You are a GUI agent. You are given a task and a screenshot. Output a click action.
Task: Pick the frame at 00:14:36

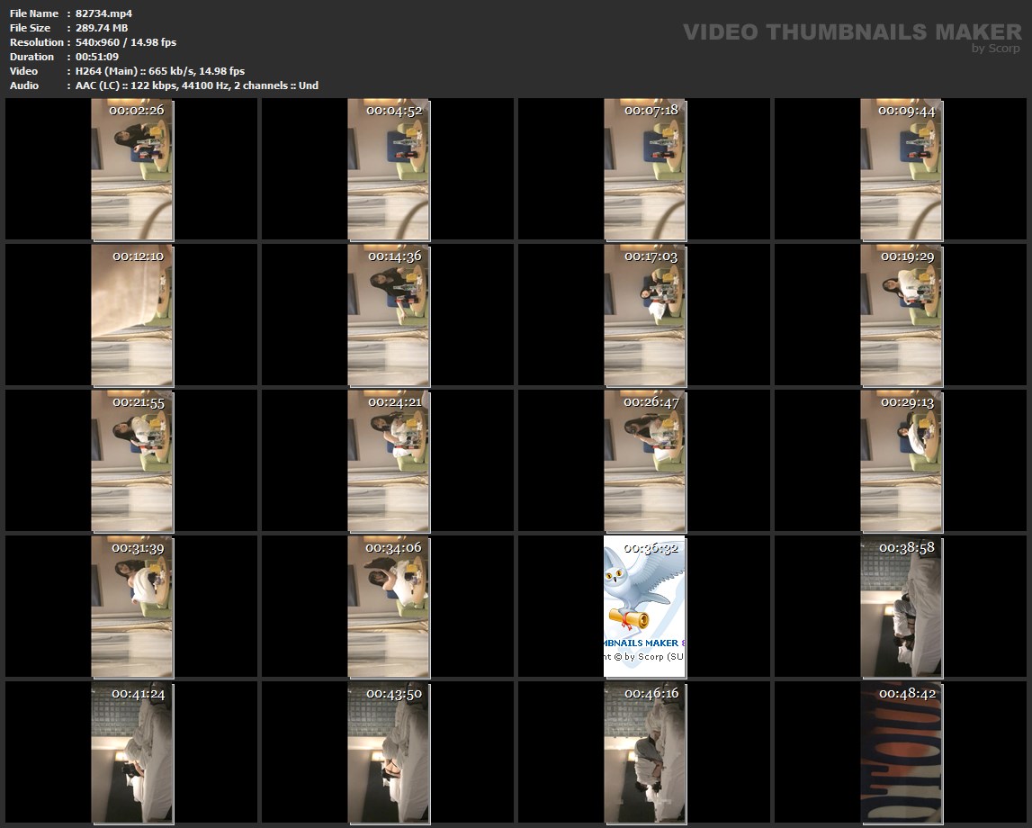389,315
